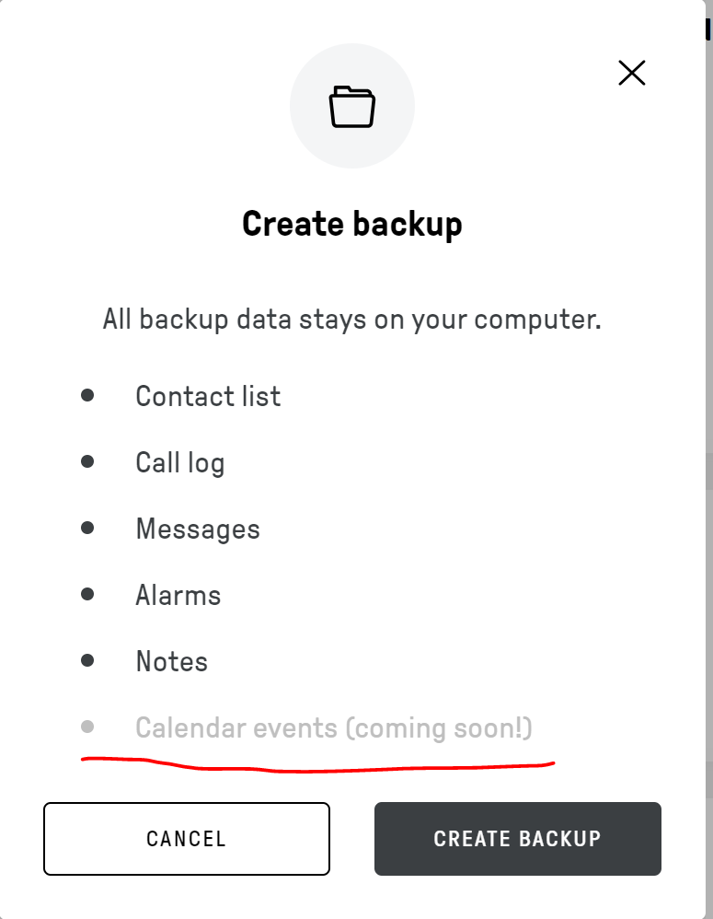Select the Contact list item

208,396
